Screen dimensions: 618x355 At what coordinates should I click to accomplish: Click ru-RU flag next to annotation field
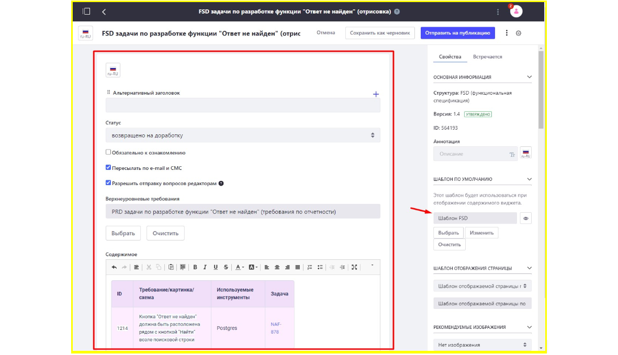tap(526, 153)
